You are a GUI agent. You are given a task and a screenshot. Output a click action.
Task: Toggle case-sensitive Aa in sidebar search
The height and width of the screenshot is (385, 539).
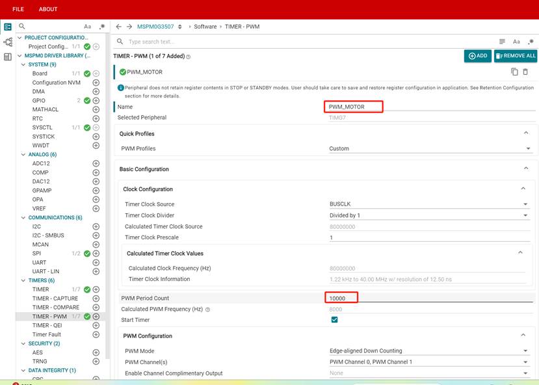(87, 27)
